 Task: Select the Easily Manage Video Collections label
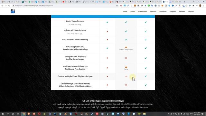[x=75, y=85]
